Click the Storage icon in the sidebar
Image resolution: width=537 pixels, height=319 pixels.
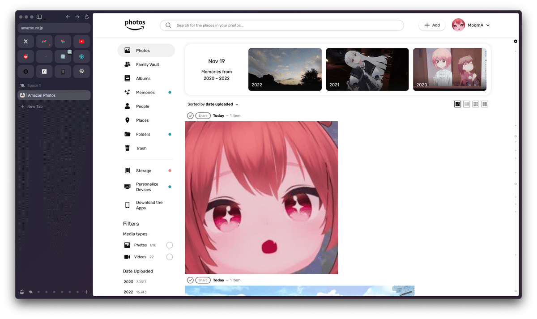pos(128,170)
